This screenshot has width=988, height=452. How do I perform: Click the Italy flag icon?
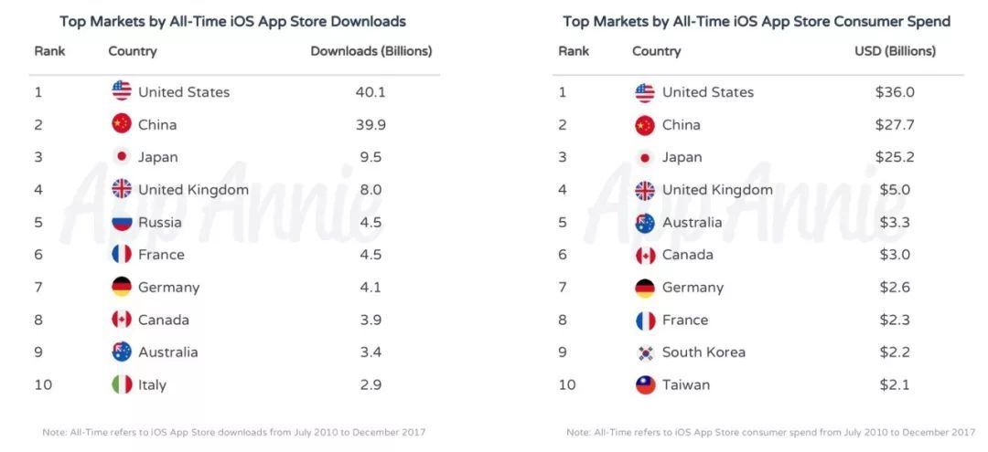click(122, 384)
